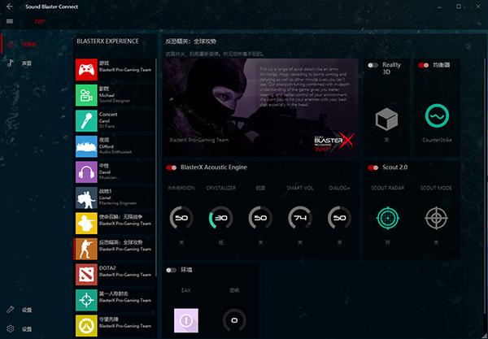Screen dimensions: 488x339
Task: Select the orange Counter-Strike shooter icon
Action: tap(86, 249)
